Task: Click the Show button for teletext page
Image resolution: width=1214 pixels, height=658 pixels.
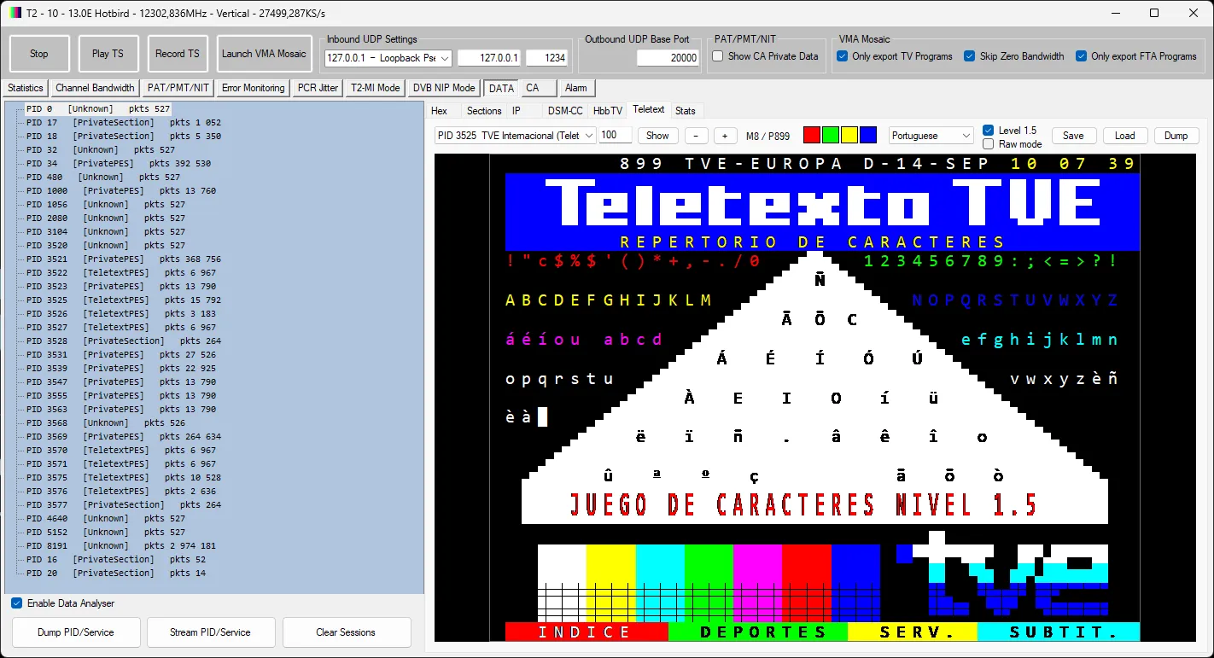Action: [x=657, y=136]
